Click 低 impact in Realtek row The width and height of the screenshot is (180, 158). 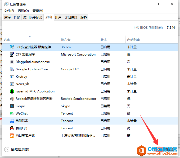129,99
